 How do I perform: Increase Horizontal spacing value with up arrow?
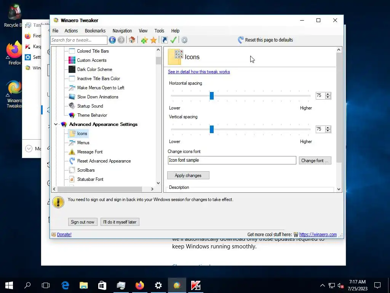[x=328, y=94]
